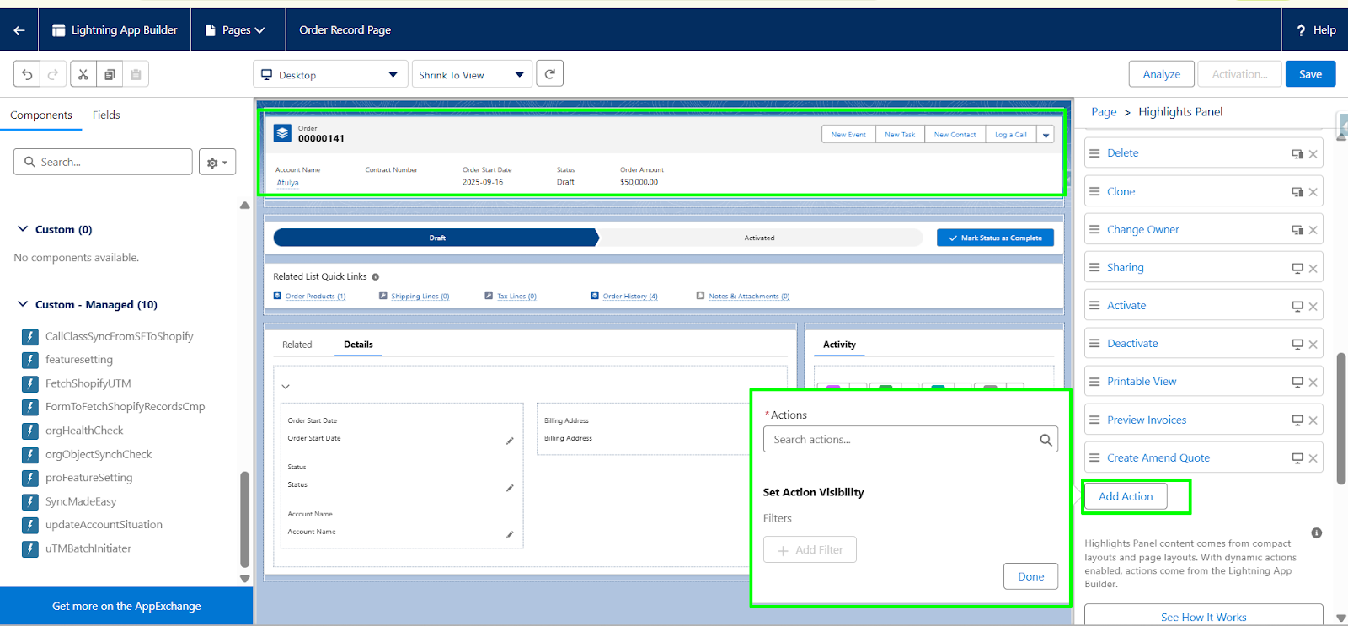Viewport: 1348px width, 626px height.
Task: Click the edit pencil for Status field
Action: (x=510, y=488)
